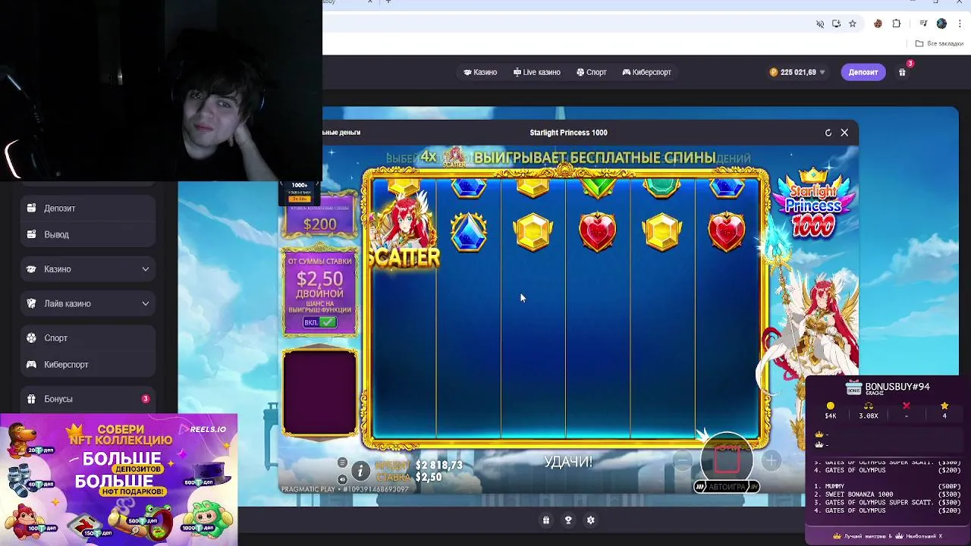Increase bet with the plus button
The image size is (971, 546).
(771, 460)
